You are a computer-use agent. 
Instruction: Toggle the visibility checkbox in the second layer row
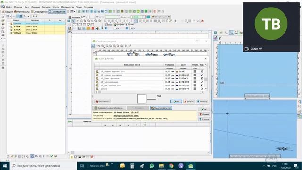(x=202, y=75)
